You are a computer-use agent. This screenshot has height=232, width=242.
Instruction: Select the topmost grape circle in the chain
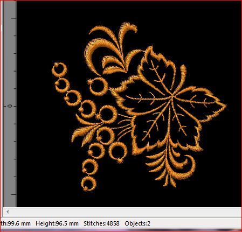59,70
